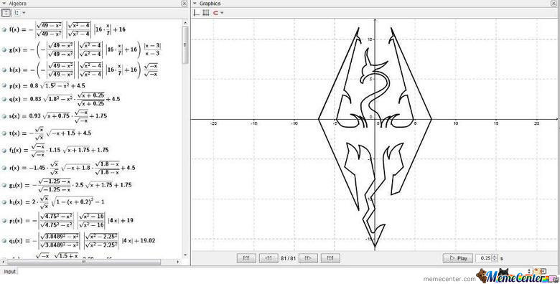This screenshot has width=560, height=284.
Task: Collapse the Graphics panel title triangle
Action: tap(195, 4)
